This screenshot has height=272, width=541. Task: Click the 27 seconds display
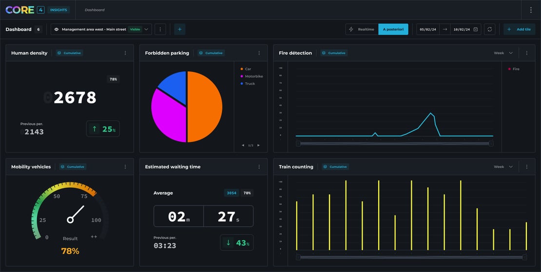229,216
